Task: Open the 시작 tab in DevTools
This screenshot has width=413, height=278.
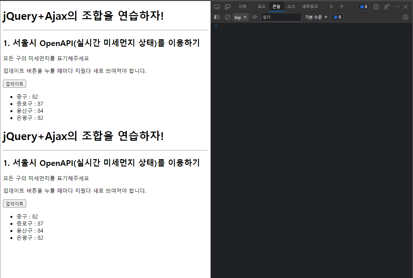Action: click(x=242, y=6)
